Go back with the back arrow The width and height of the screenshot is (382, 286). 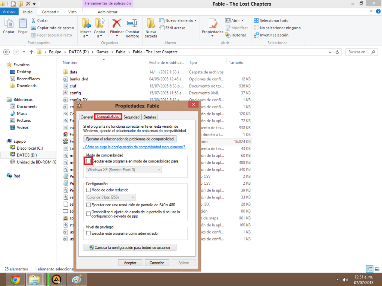click(x=7, y=52)
